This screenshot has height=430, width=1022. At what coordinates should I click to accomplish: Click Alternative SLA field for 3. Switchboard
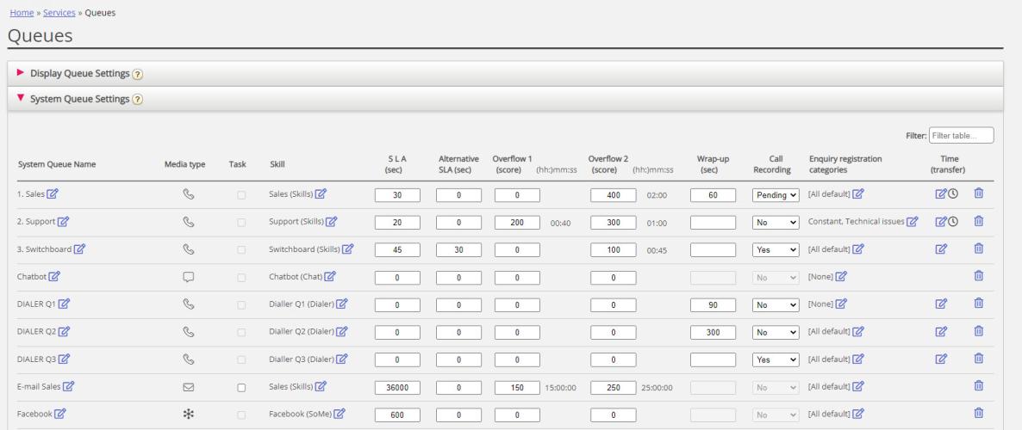point(458,249)
